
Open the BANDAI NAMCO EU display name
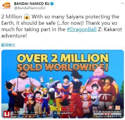click(32, 4)
